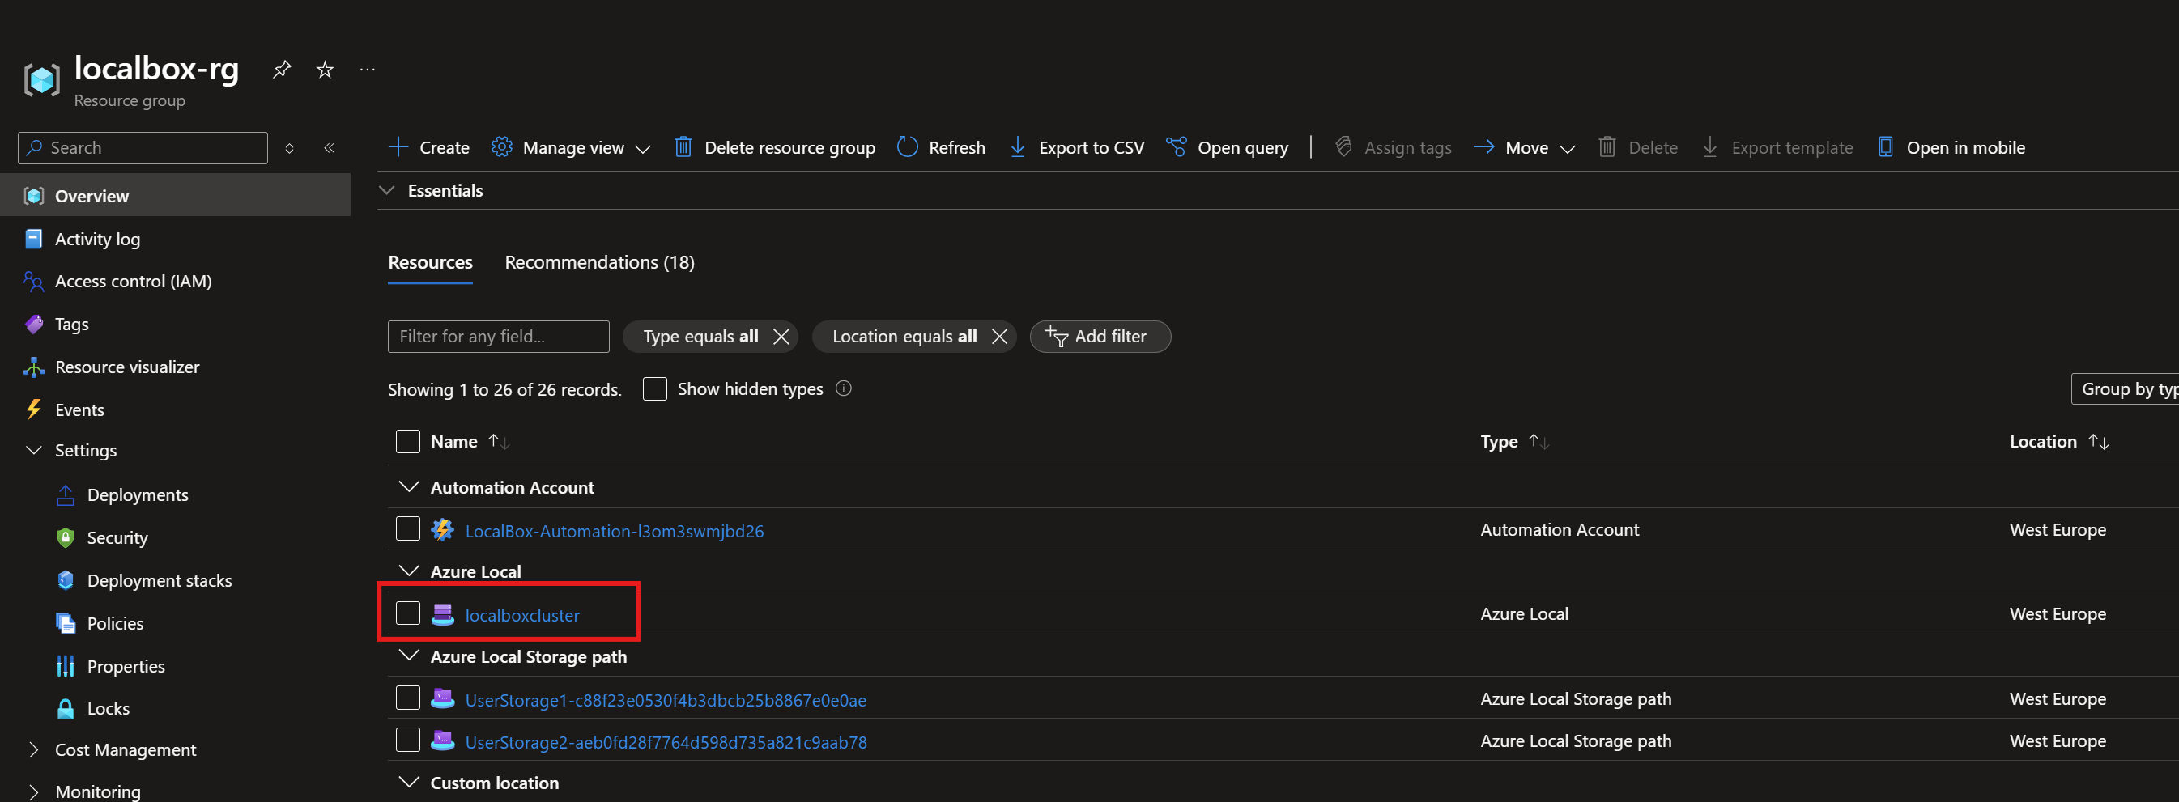Screen dimensions: 2179x802
Task: Click the LocalBox-Automation resource icon
Action: [442, 530]
